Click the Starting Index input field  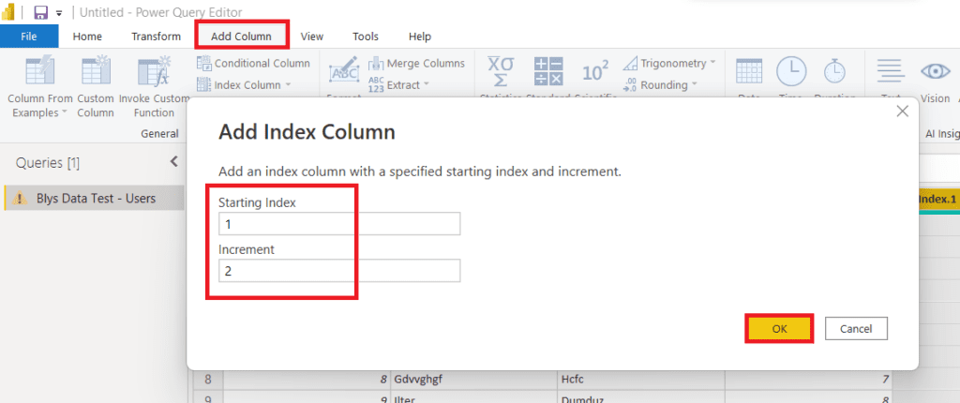pyautogui.click(x=339, y=224)
